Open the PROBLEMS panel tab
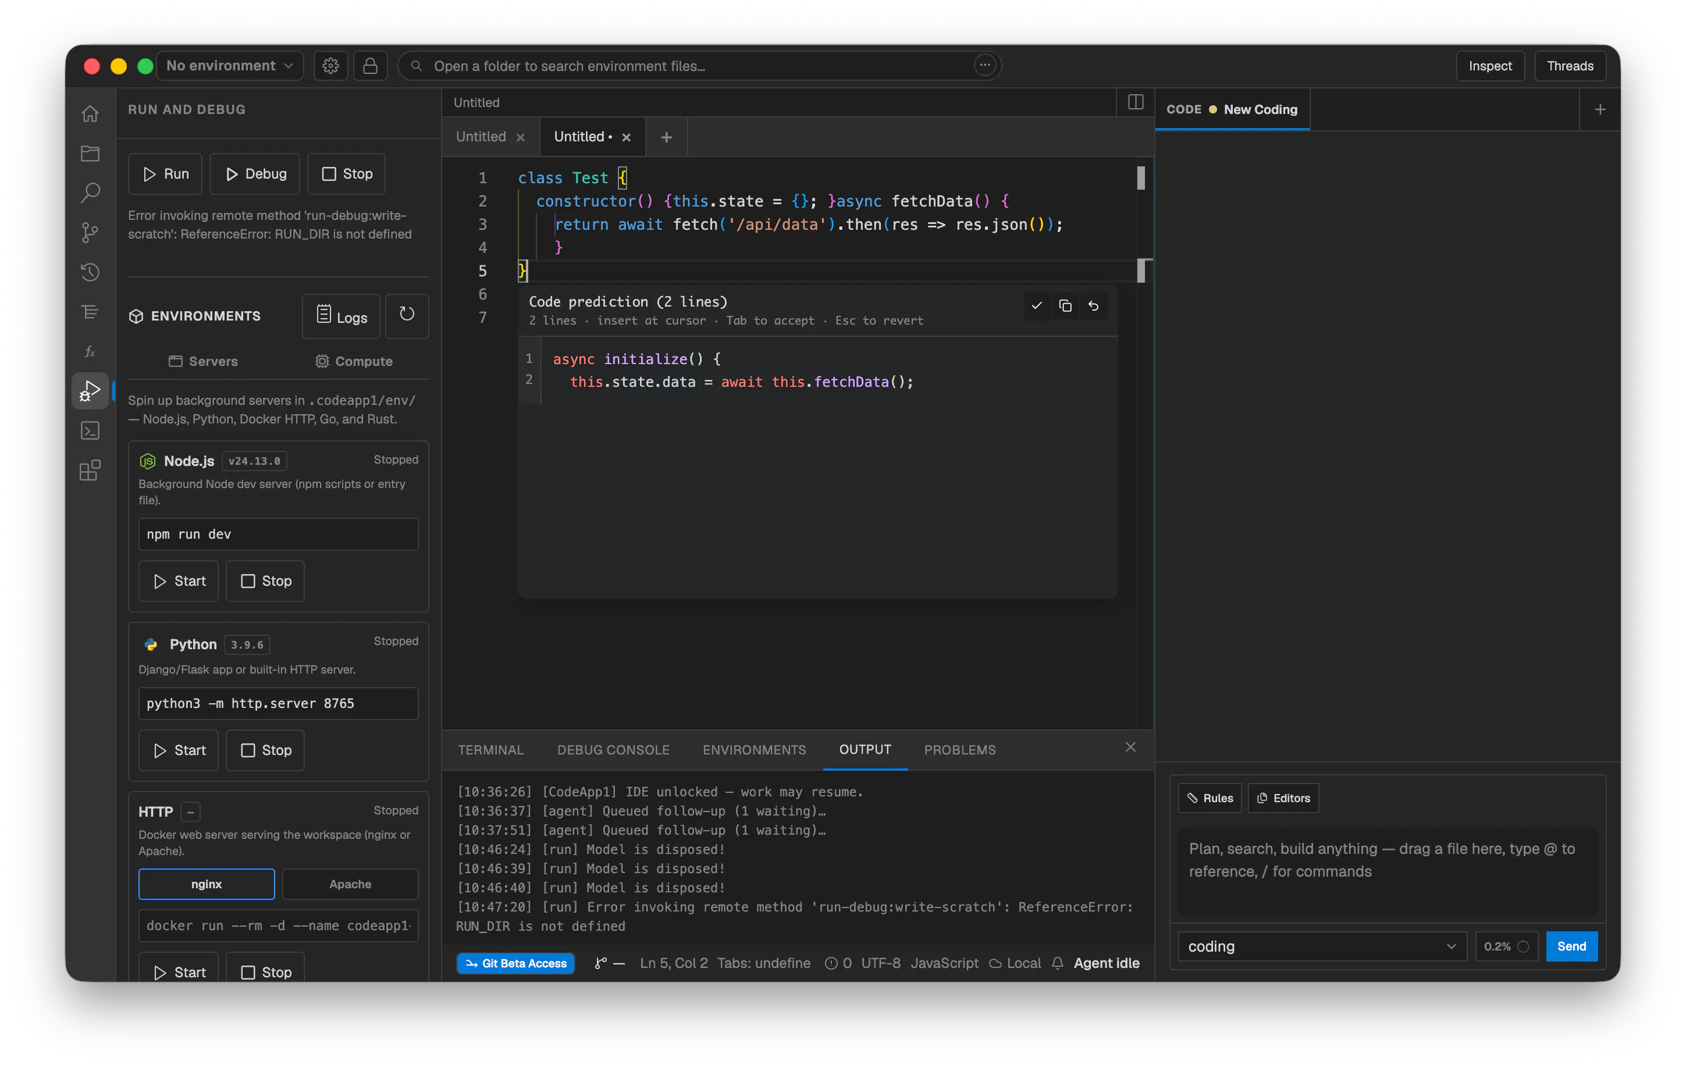This screenshot has height=1068, width=1686. (x=959, y=750)
